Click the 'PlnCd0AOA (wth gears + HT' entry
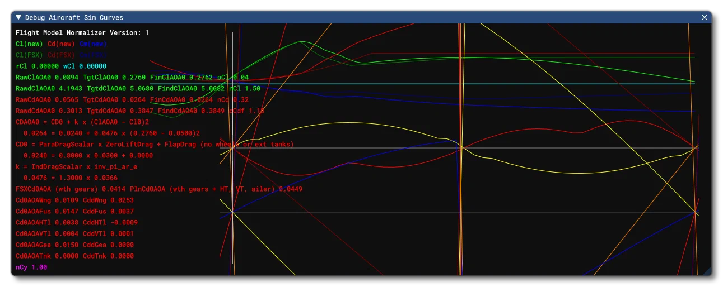 click(216, 189)
